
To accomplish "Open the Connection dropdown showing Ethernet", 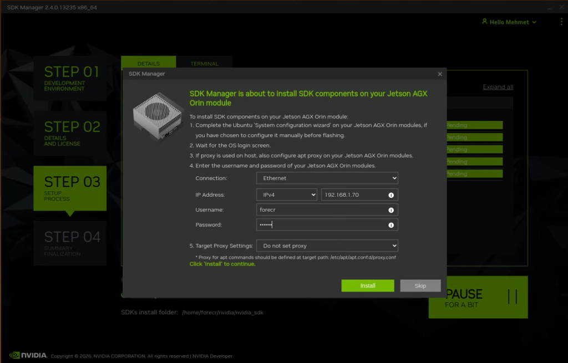I will point(327,178).
